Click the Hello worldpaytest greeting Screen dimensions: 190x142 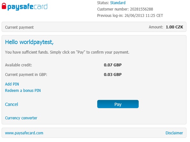29,42
